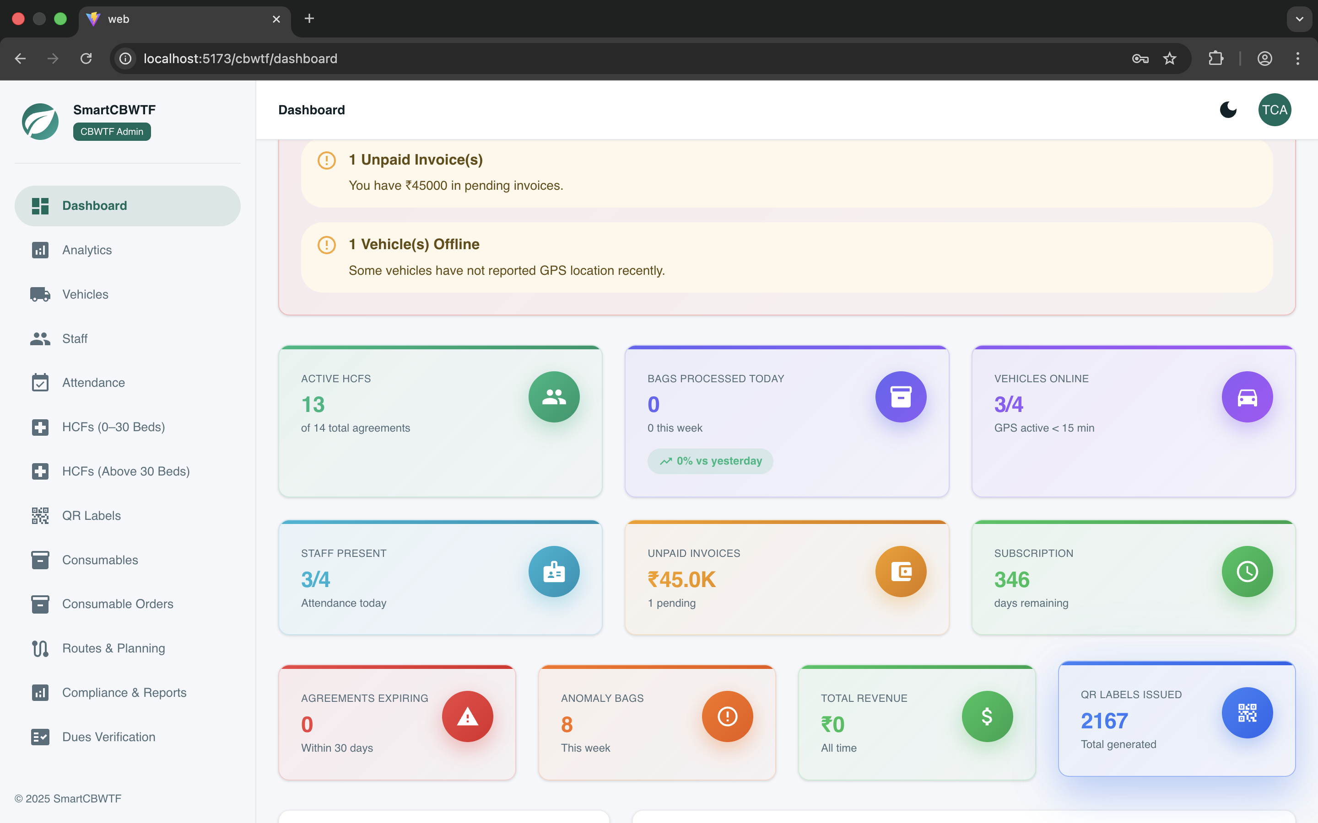1318x823 pixels.
Task: Open the browser profile account dropdown
Action: coord(1264,58)
